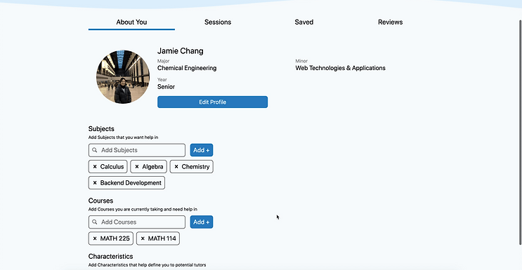Viewport: 522px width, 270px height.
Task: Remove the Chemistry subject tag
Action: [x=176, y=167]
